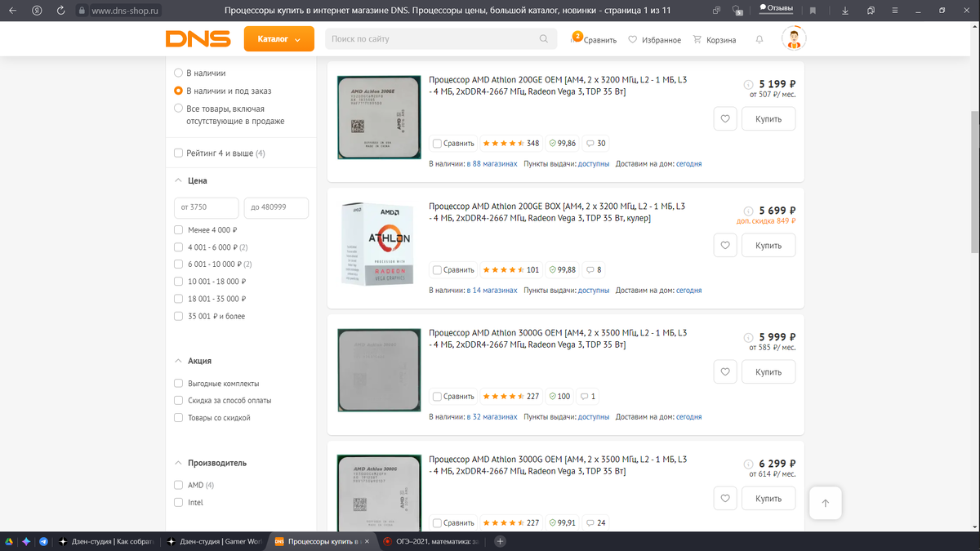Go back with the browser back arrow

(12, 11)
